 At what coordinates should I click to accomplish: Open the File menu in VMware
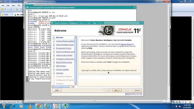coord(3,5)
